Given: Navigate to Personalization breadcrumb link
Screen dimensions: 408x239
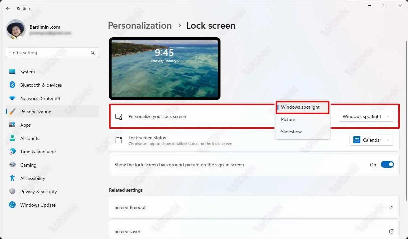Looking at the screenshot, I should pos(140,26).
